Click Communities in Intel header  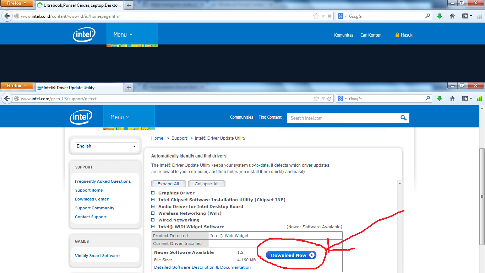[242, 117]
